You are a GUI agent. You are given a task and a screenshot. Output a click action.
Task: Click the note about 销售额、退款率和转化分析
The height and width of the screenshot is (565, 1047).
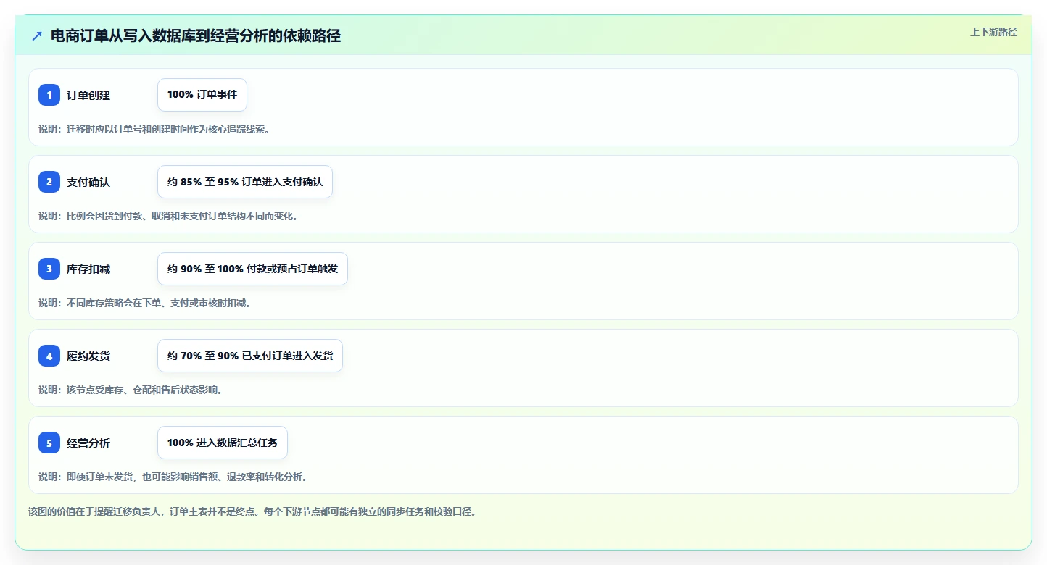pos(173,477)
